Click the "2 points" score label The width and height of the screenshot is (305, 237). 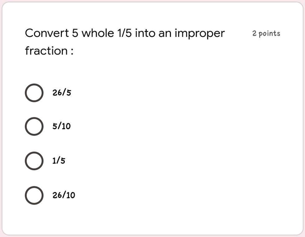(266, 33)
